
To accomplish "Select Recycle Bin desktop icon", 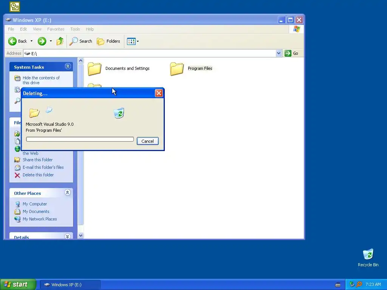I will [368, 258].
